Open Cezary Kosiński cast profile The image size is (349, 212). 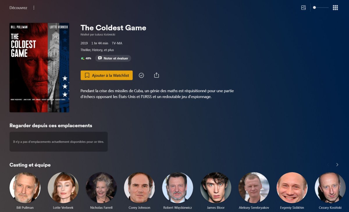pyautogui.click(x=330, y=188)
